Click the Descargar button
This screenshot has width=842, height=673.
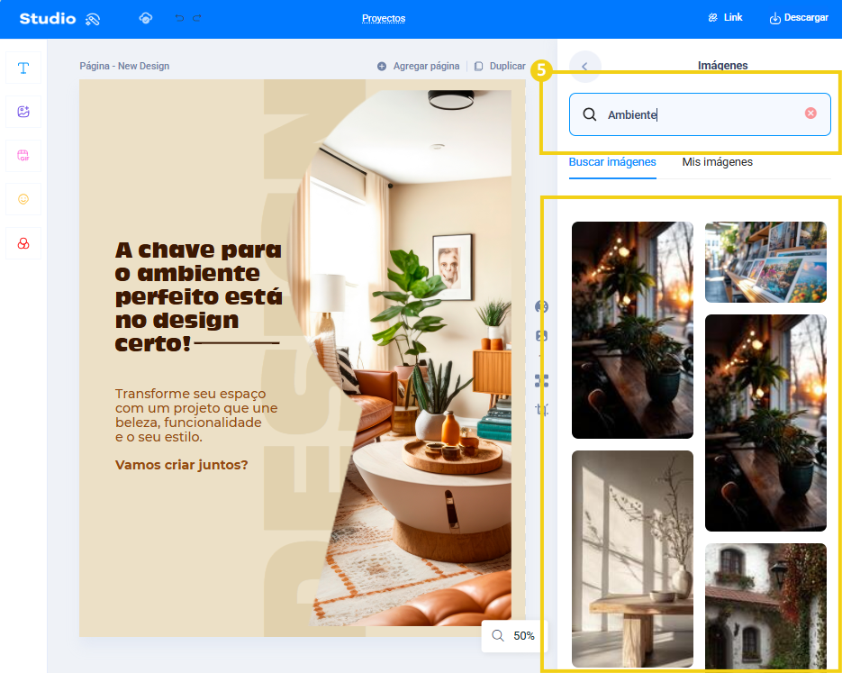tap(799, 18)
